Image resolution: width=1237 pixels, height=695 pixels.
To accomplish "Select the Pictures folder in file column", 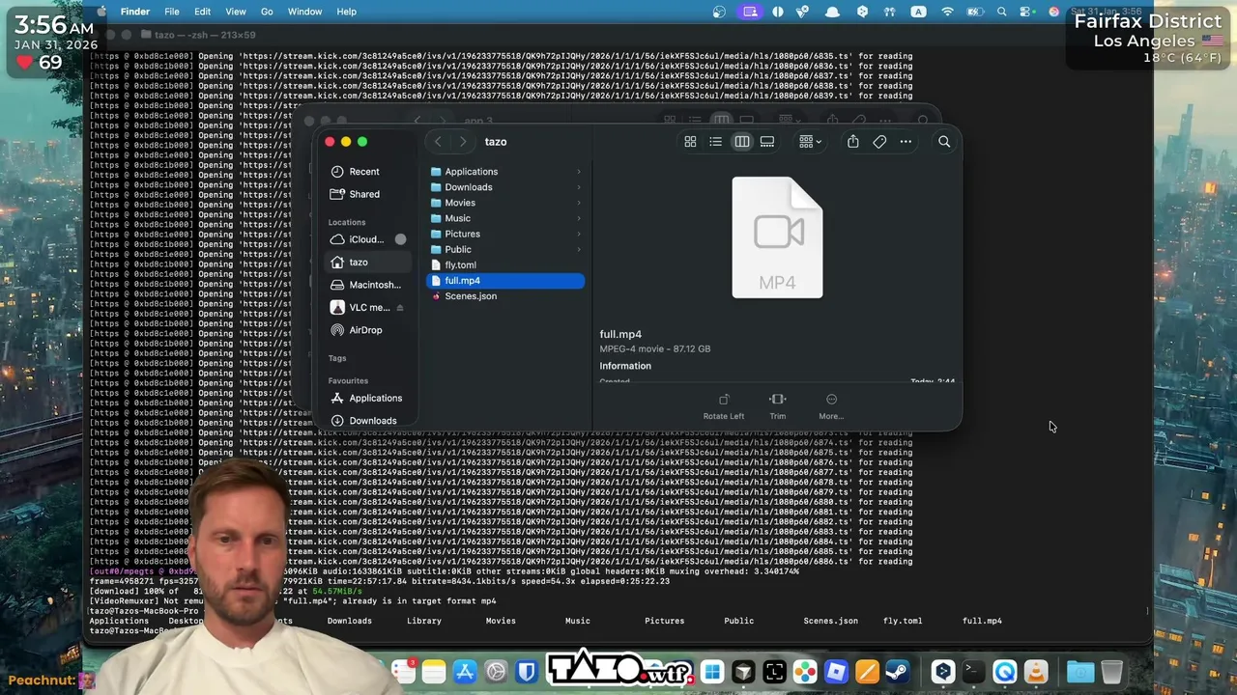I will pos(505,234).
